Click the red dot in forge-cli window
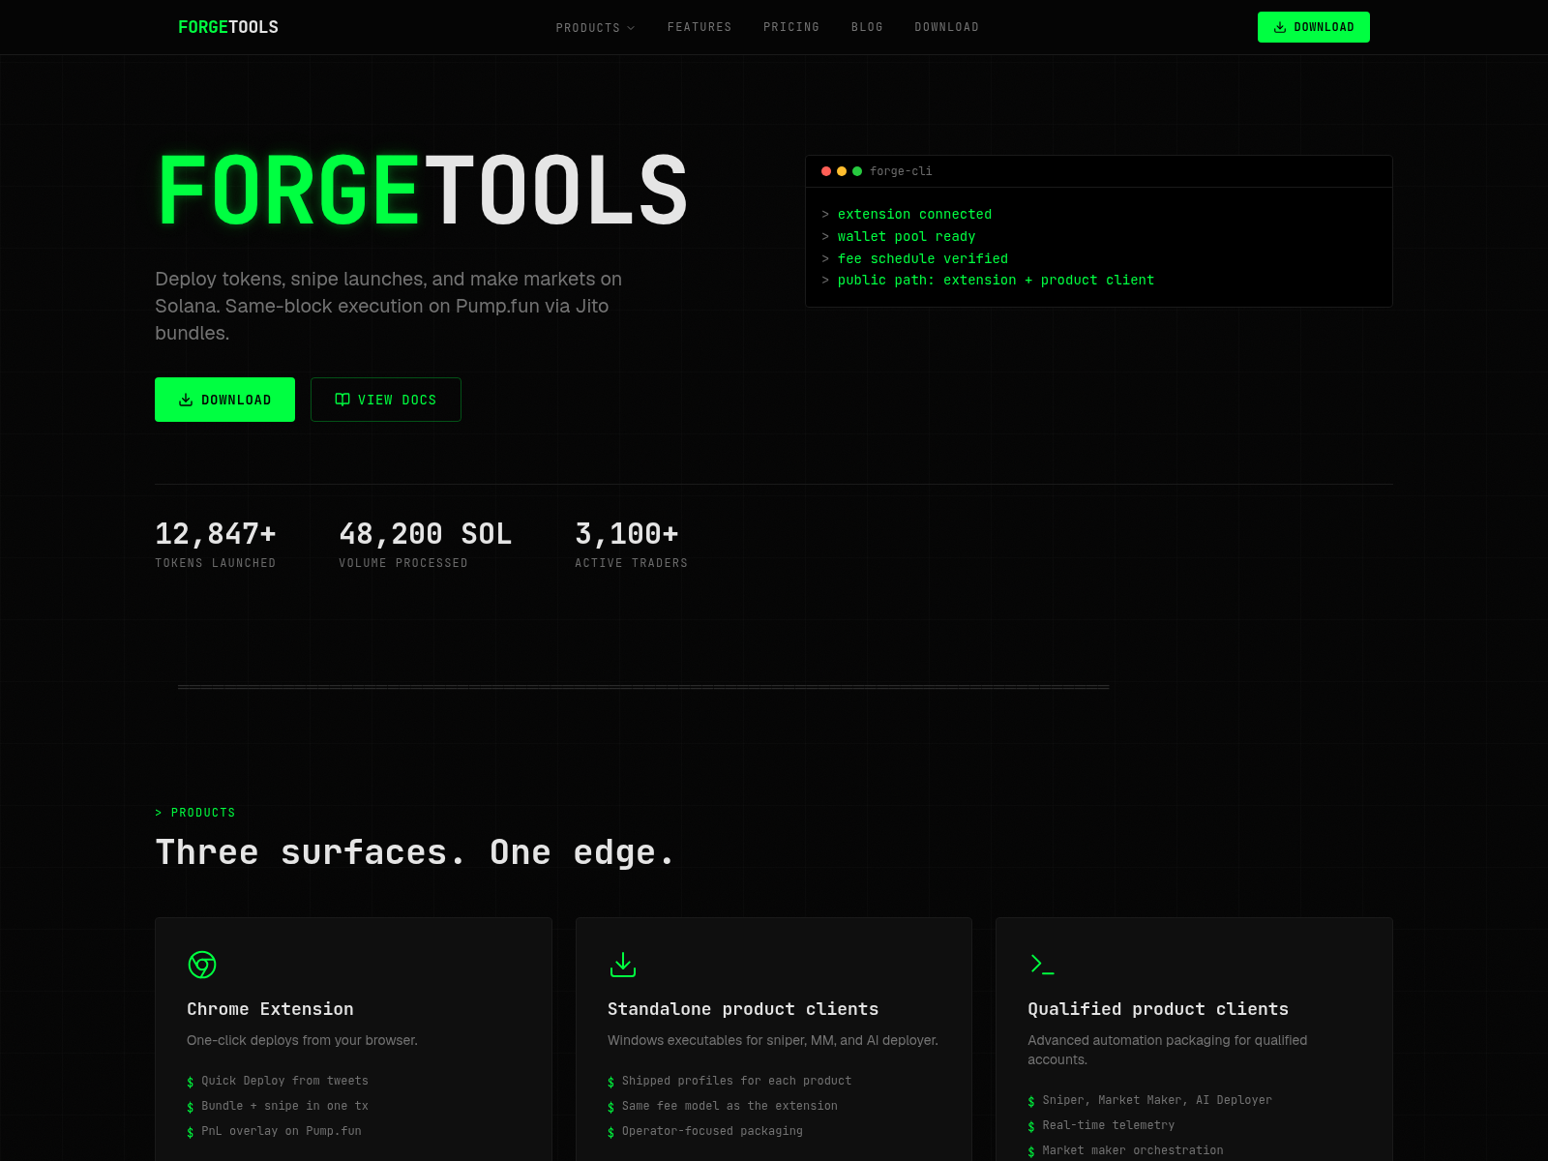 [x=826, y=171]
